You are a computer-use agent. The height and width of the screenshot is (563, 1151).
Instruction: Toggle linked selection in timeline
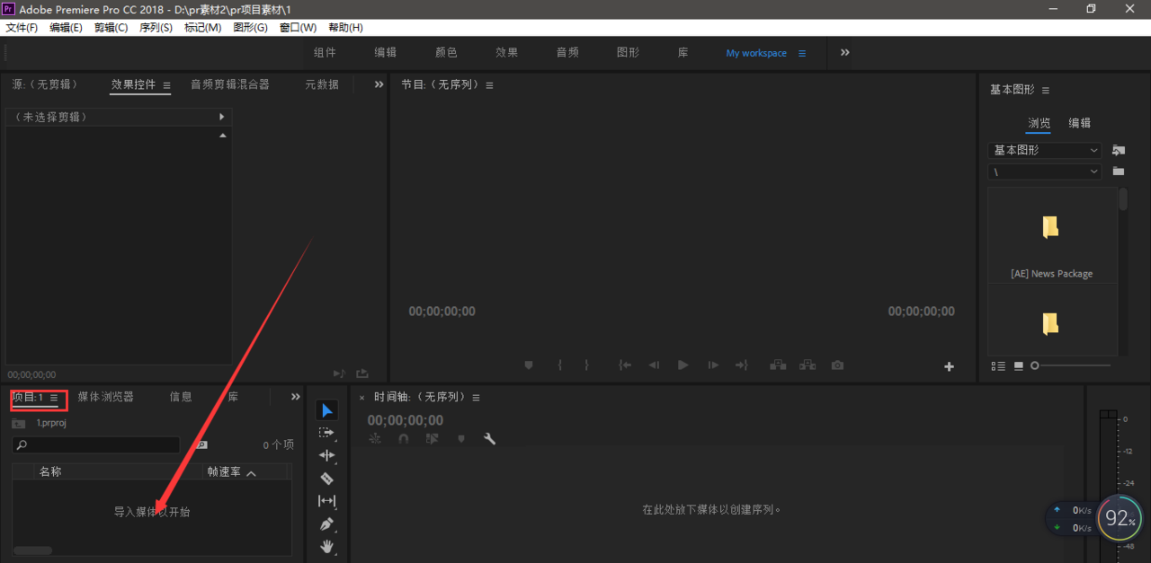[433, 439]
